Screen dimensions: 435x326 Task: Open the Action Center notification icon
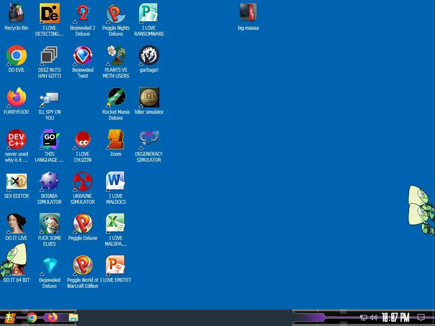click(x=421, y=318)
